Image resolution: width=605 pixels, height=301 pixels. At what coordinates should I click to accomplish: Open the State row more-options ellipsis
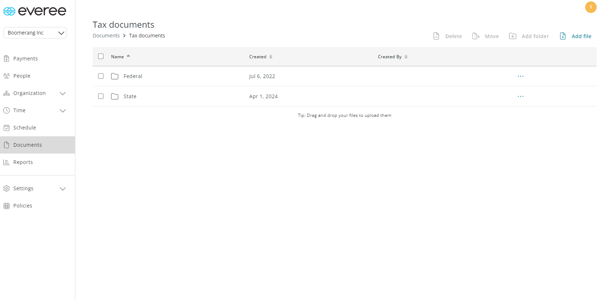tap(520, 96)
